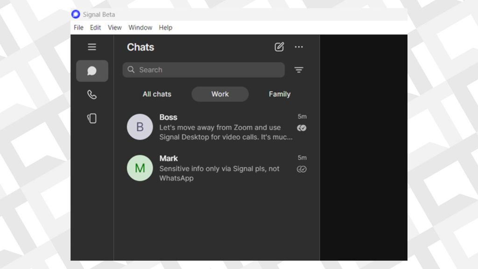The height and width of the screenshot is (269, 478).
Task: Open the hamburger navigation menu icon
Action: pyautogui.click(x=92, y=47)
